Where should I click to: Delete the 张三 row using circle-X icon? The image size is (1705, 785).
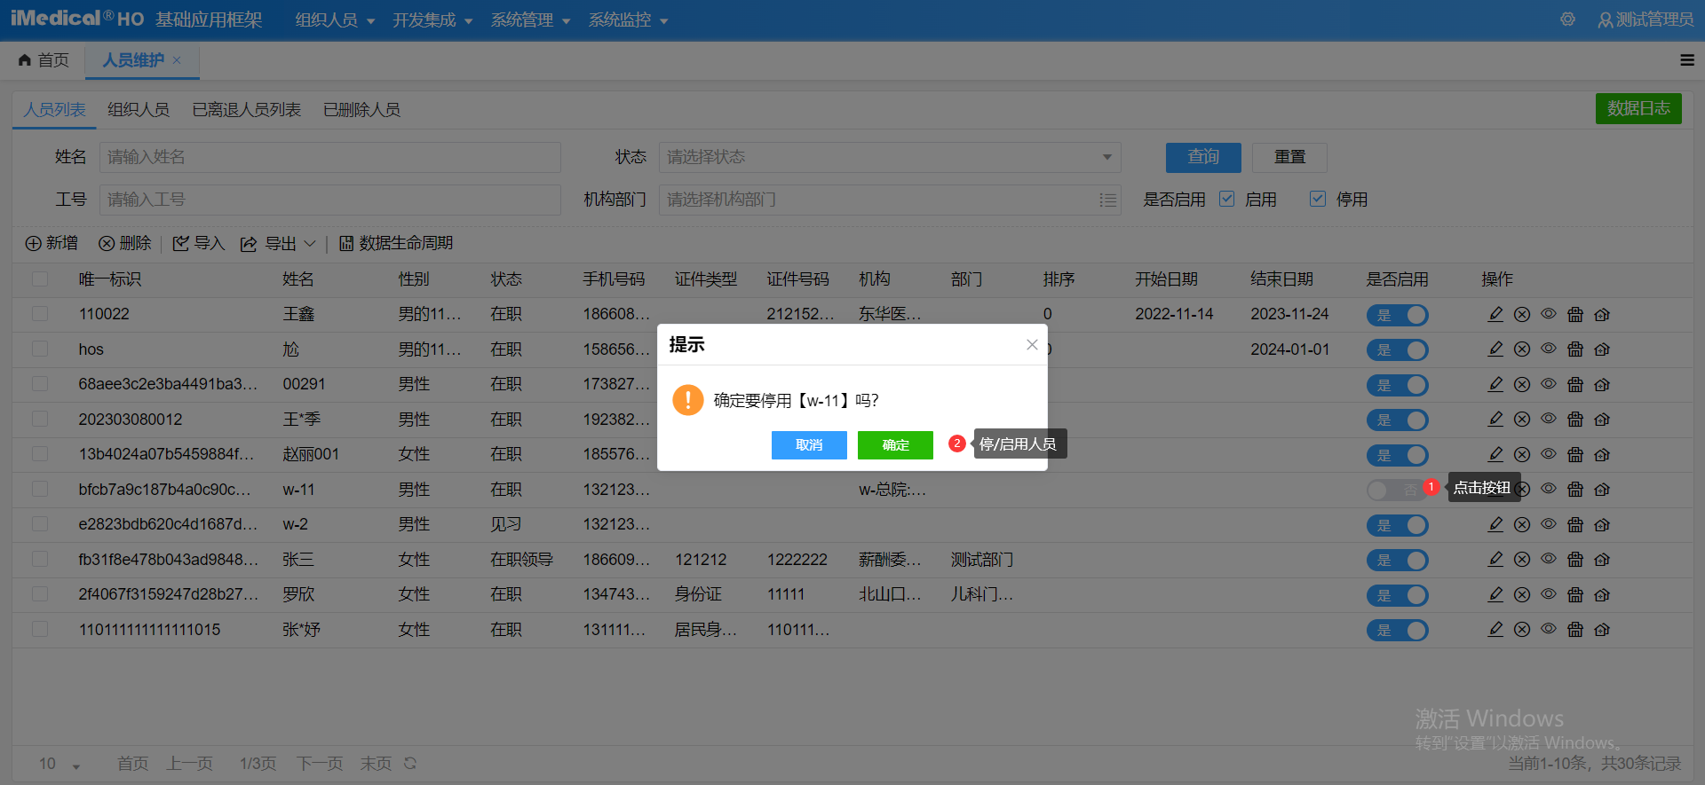point(1522,560)
